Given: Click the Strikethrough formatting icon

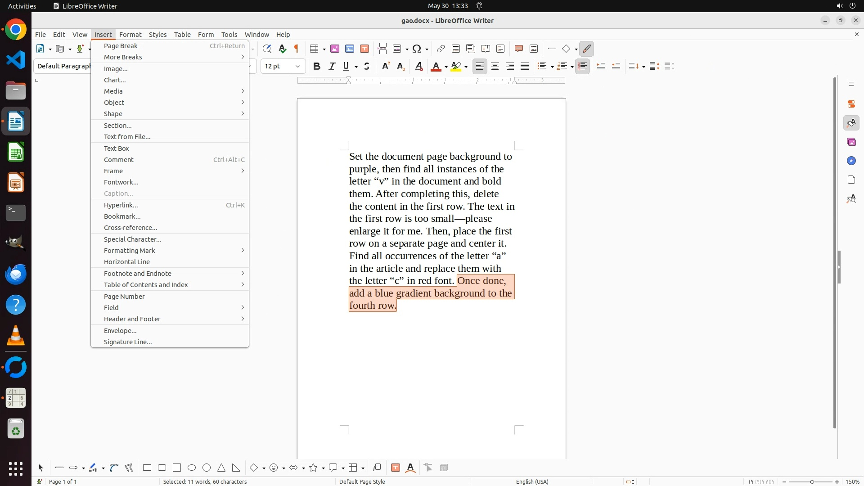Looking at the screenshot, I should pyautogui.click(x=367, y=66).
